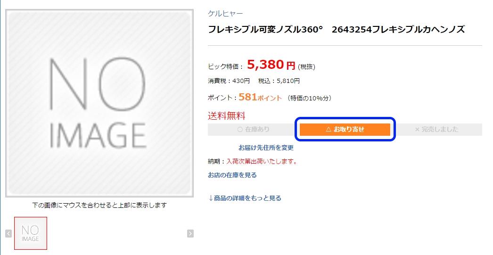Select the orange お取り寄せ status label
The height and width of the screenshot is (255, 493).
tap(345, 129)
